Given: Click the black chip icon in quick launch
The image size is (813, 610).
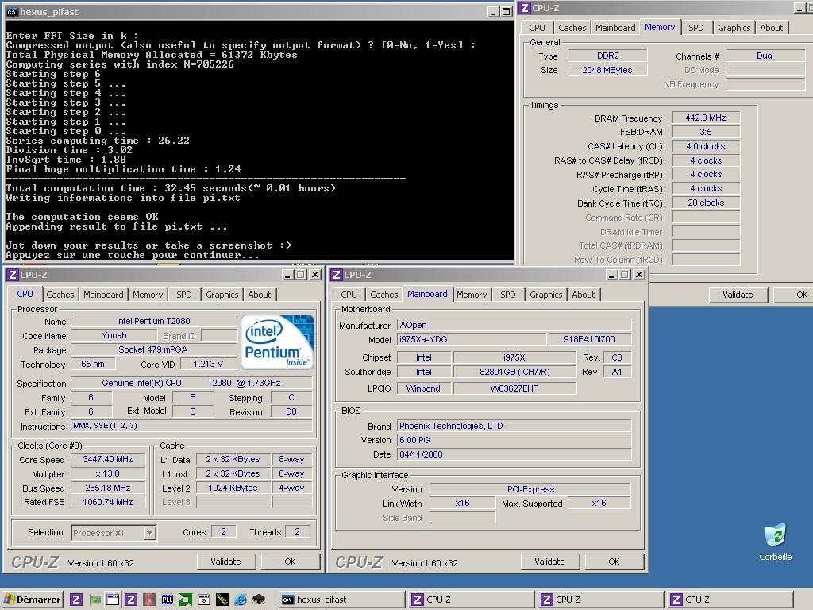Looking at the screenshot, I should (259, 600).
